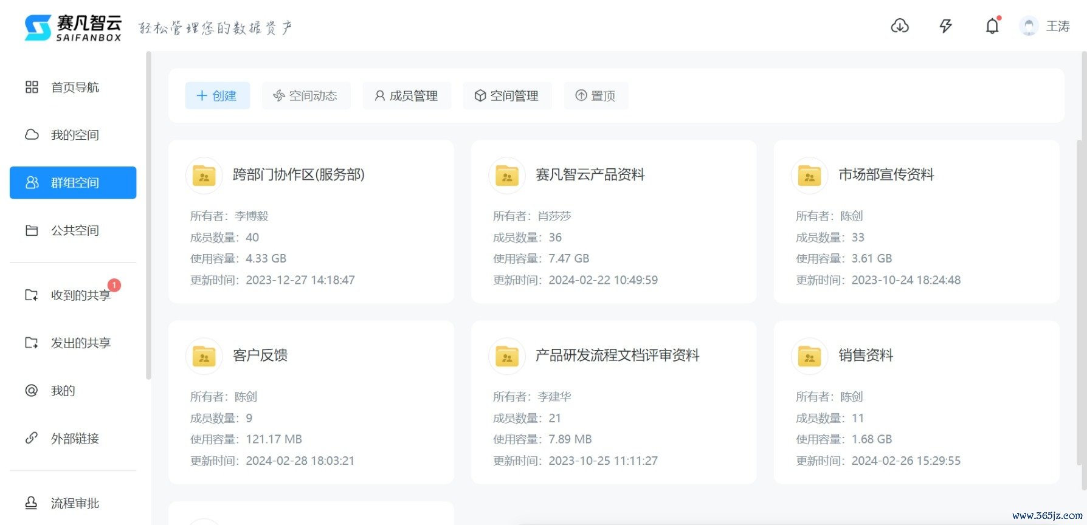The width and height of the screenshot is (1087, 525).
Task: Click owner text 所有者: 李博毅
Action: point(229,216)
